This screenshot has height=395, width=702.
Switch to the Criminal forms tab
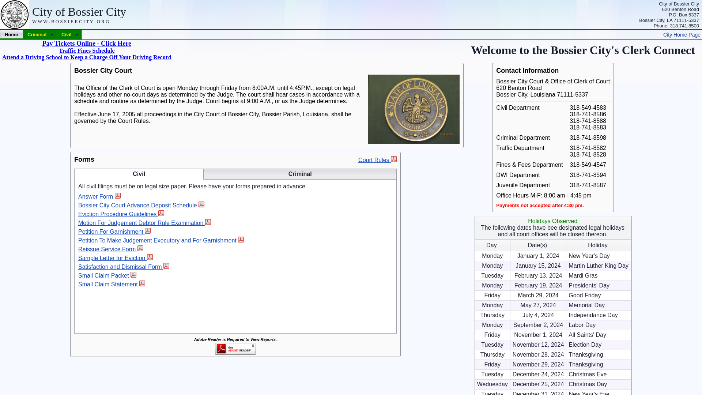coord(300,174)
